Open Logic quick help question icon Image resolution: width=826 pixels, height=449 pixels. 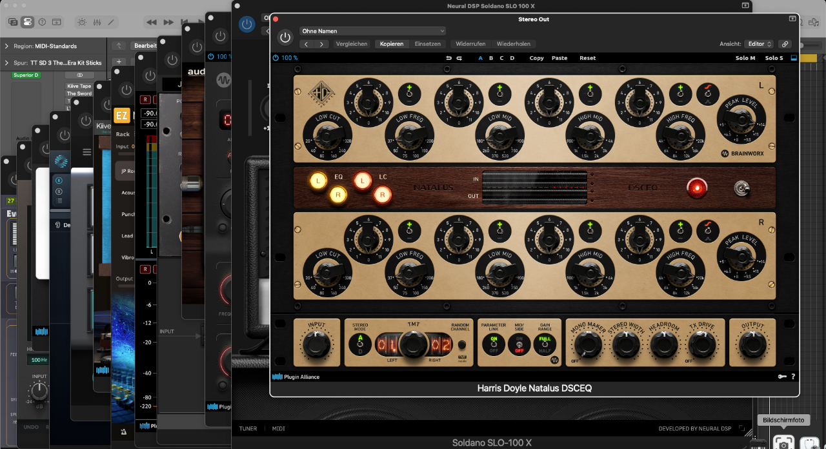click(42, 22)
